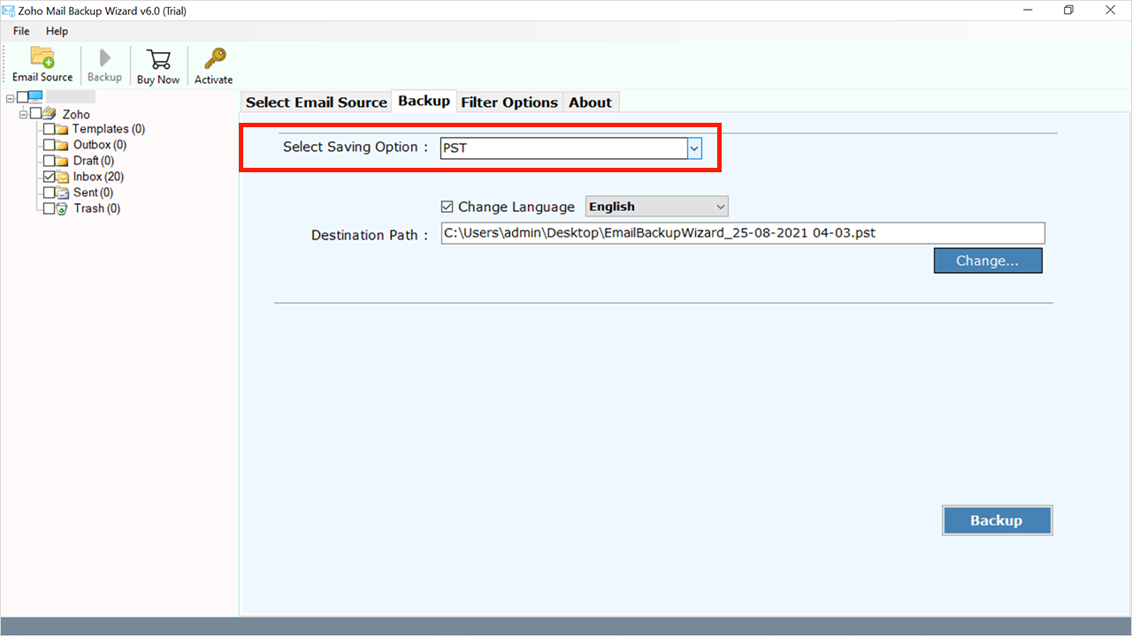Select the Inbox (20) tree label
The width and height of the screenshot is (1132, 636).
pyautogui.click(x=98, y=177)
